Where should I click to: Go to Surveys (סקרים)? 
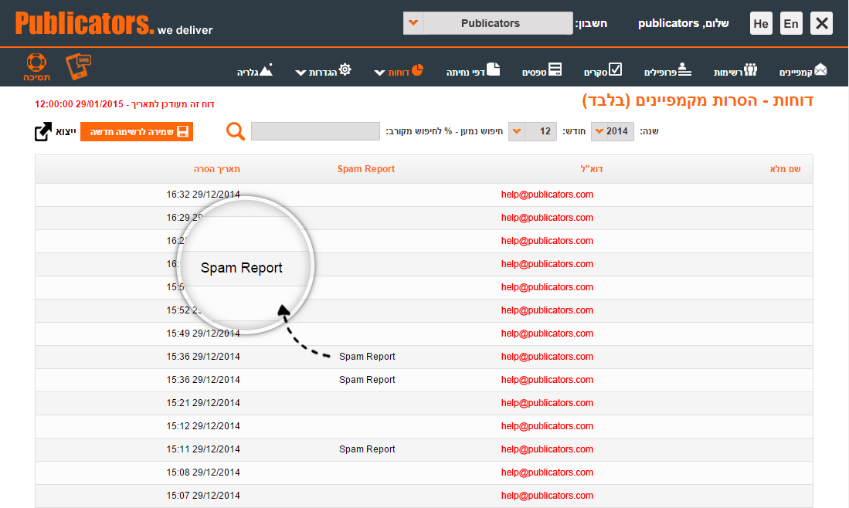pyautogui.click(x=603, y=71)
